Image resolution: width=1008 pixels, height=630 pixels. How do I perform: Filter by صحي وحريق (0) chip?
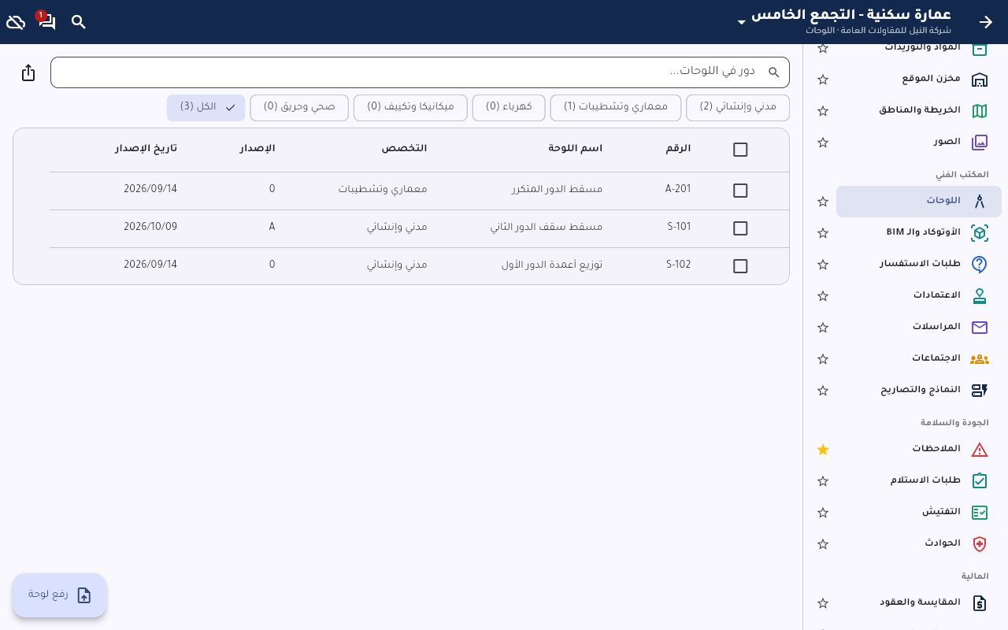(x=299, y=108)
